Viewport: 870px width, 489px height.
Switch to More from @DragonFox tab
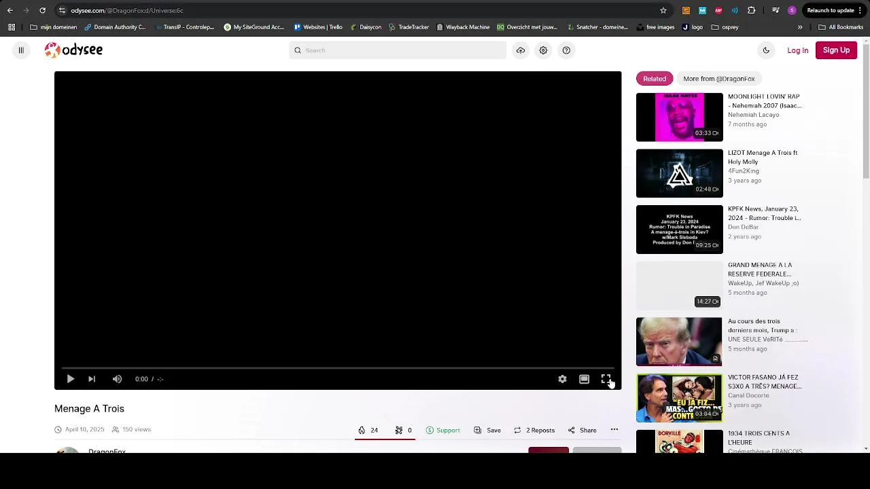[x=718, y=79]
